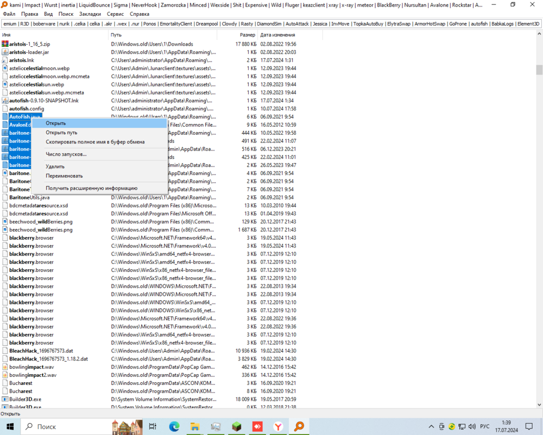The width and height of the screenshot is (543, 435).
Task: Click the scroll down arrow of the results list
Action: 539,405
